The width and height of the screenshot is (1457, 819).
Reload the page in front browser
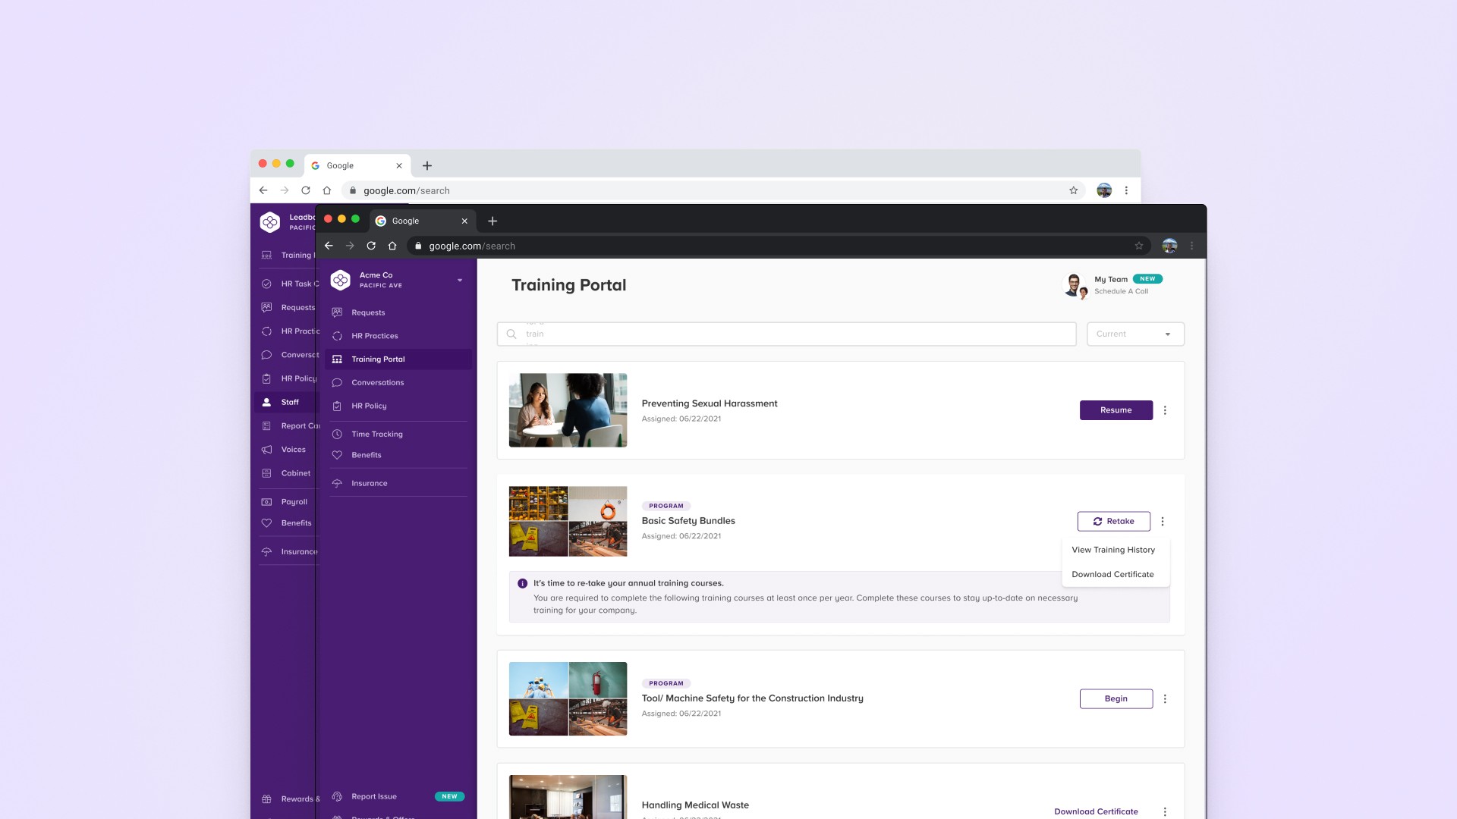point(371,246)
